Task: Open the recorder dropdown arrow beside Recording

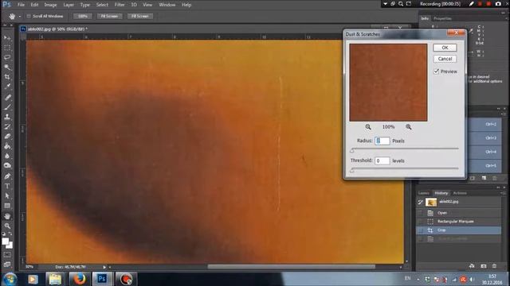Action: click(x=385, y=4)
